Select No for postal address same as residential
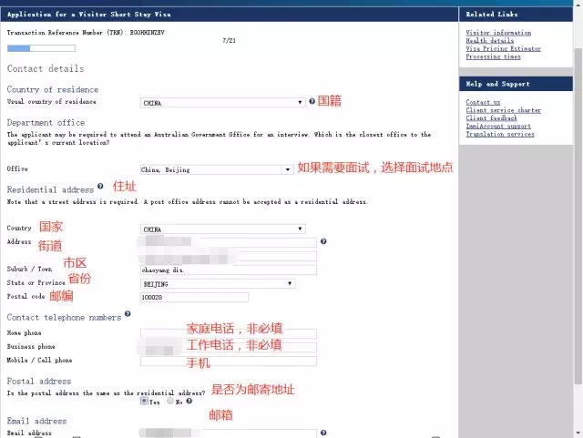 pos(170,401)
